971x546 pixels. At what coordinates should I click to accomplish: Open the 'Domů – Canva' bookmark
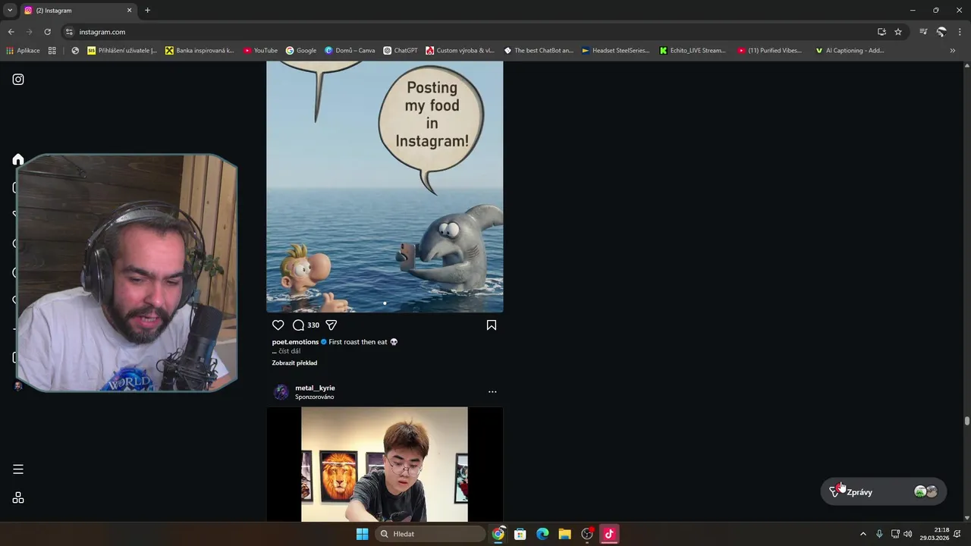pos(350,51)
